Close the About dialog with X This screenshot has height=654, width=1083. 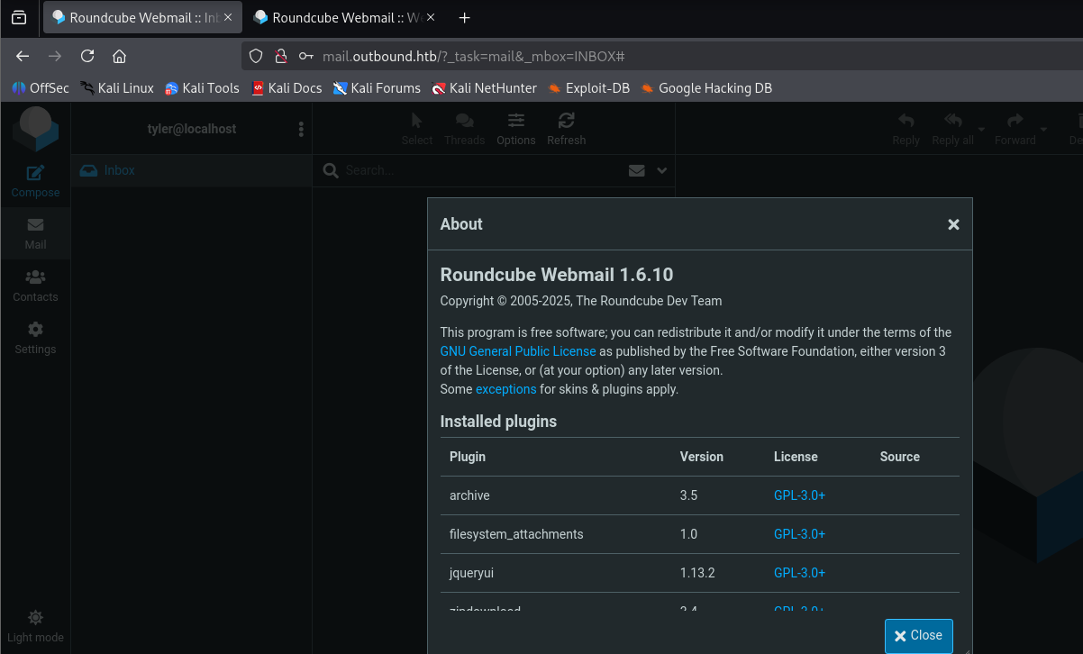(x=953, y=224)
